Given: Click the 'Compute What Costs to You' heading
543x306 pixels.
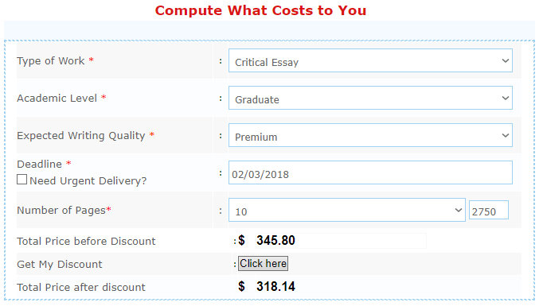Looking at the screenshot, I should tap(260, 10).
